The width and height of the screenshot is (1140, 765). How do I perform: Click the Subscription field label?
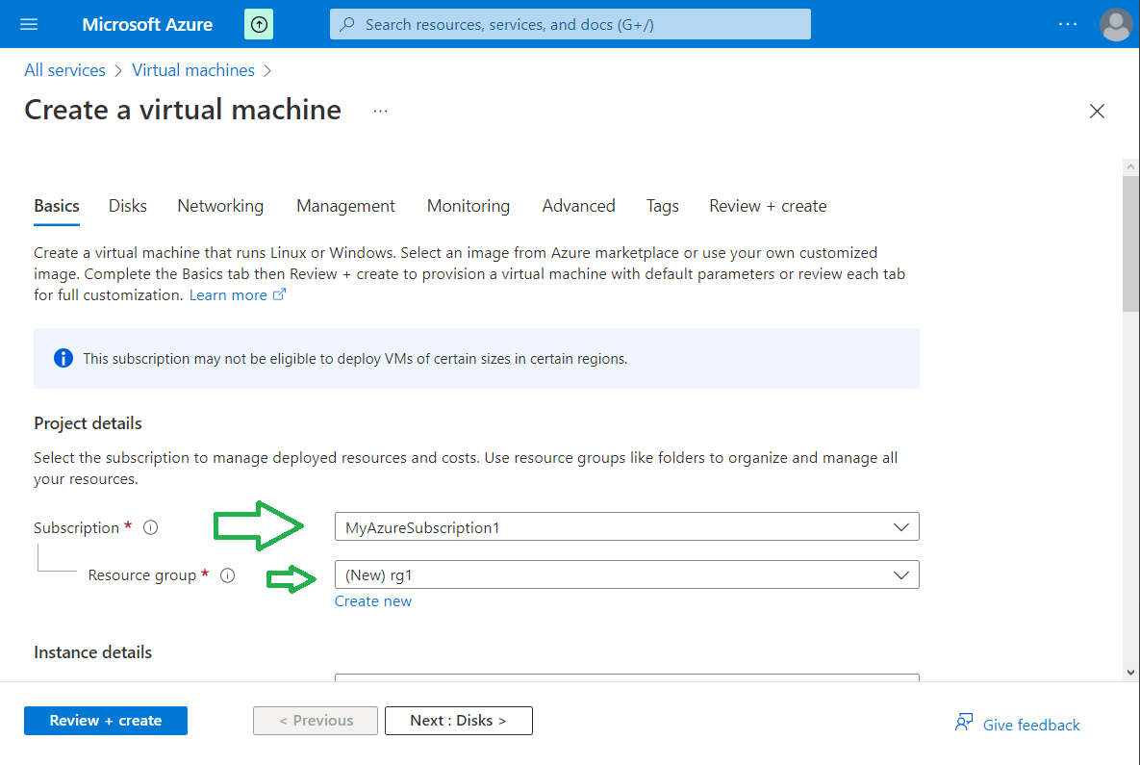point(76,528)
